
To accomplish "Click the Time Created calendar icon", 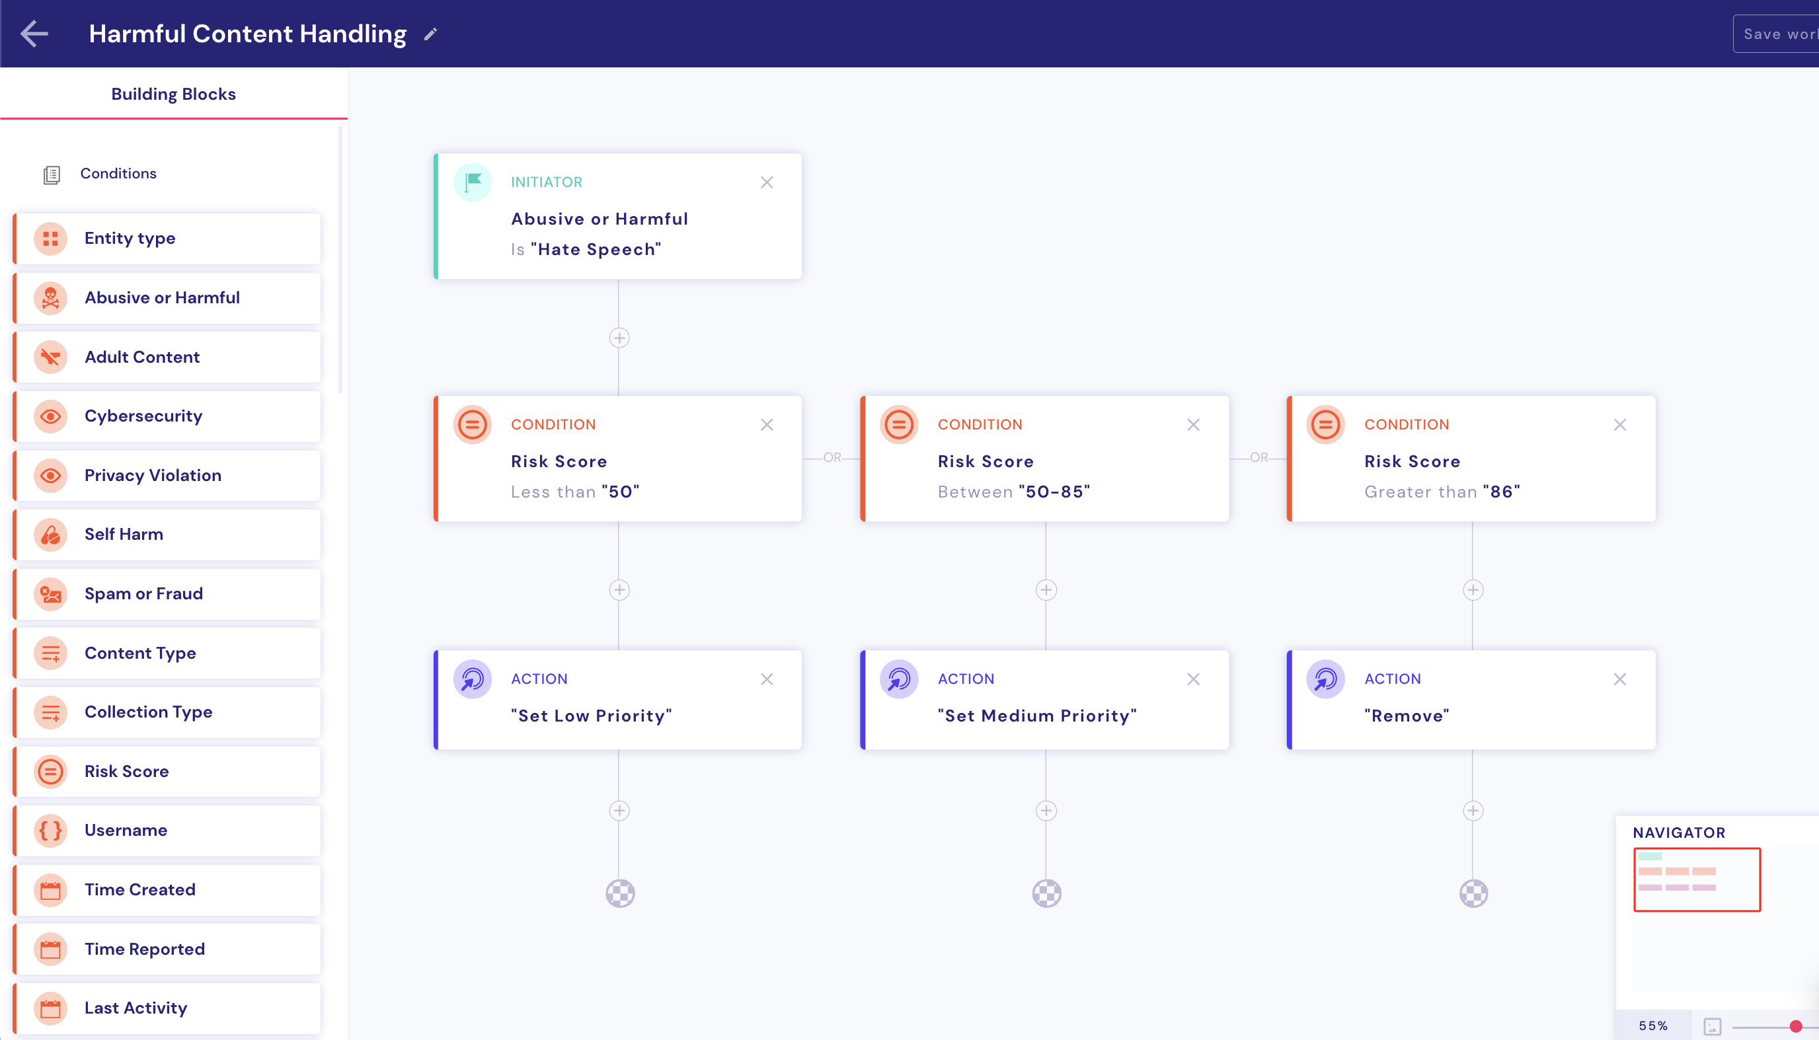I will coord(50,889).
